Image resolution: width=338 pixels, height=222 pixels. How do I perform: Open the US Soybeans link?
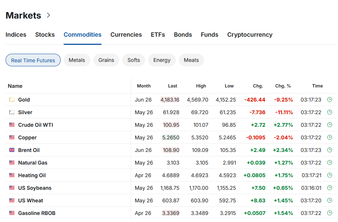click(35, 188)
